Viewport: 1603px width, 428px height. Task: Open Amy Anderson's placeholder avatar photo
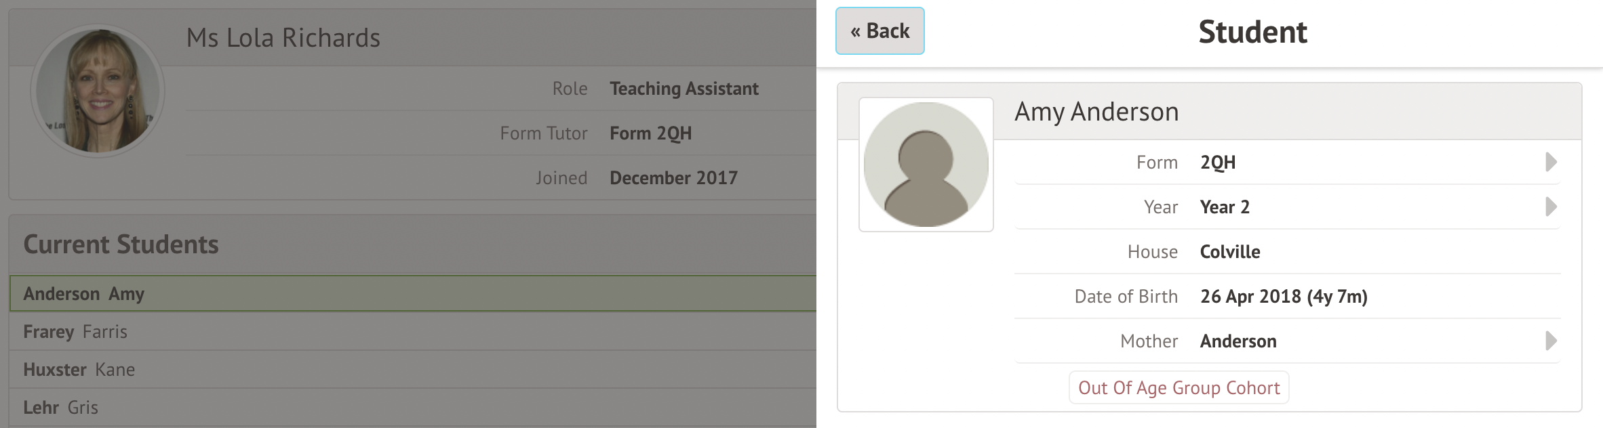coord(926,165)
